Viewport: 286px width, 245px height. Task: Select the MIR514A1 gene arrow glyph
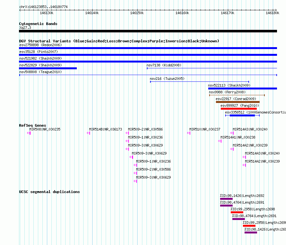tap(220, 141)
